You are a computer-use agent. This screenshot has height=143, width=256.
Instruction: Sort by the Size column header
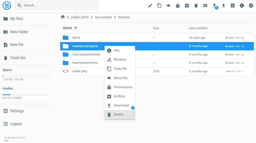[156, 28]
